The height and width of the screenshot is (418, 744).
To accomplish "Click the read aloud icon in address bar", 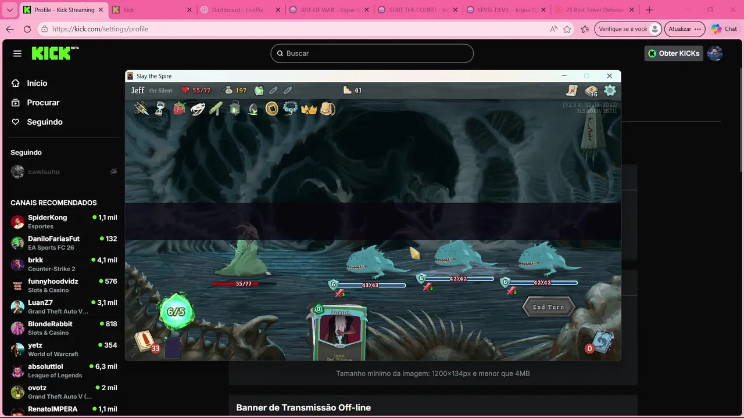I will tap(553, 29).
